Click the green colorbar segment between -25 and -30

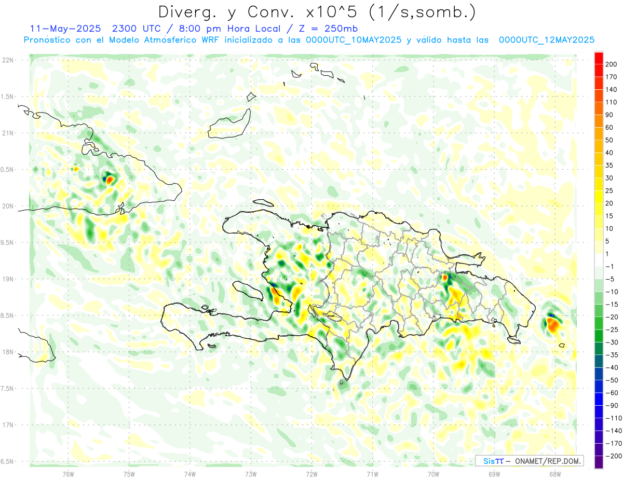(x=599, y=336)
